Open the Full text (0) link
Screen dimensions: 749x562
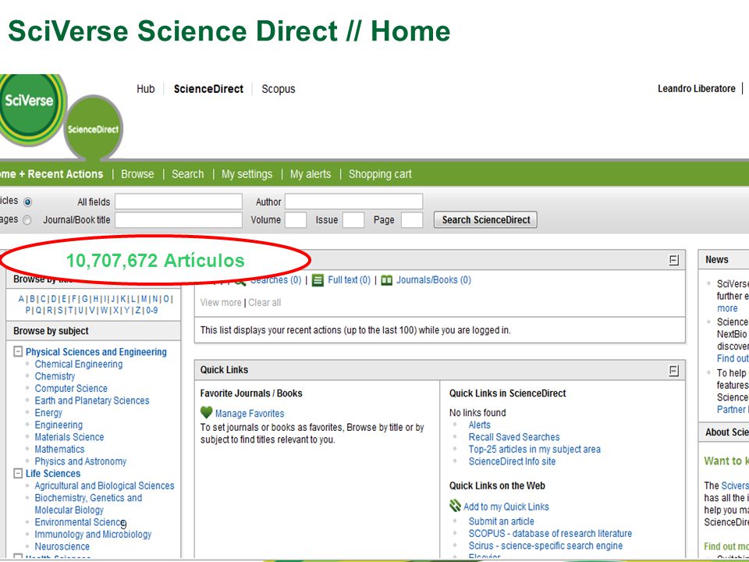pos(350,280)
